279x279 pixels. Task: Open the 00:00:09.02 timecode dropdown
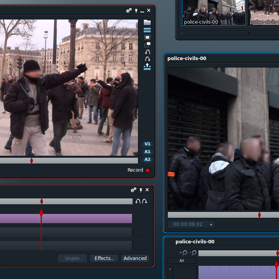click(211, 224)
